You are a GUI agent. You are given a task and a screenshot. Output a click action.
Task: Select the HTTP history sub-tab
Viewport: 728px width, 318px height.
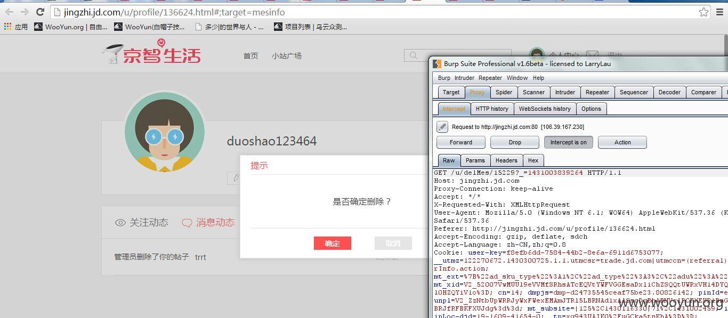click(492, 109)
